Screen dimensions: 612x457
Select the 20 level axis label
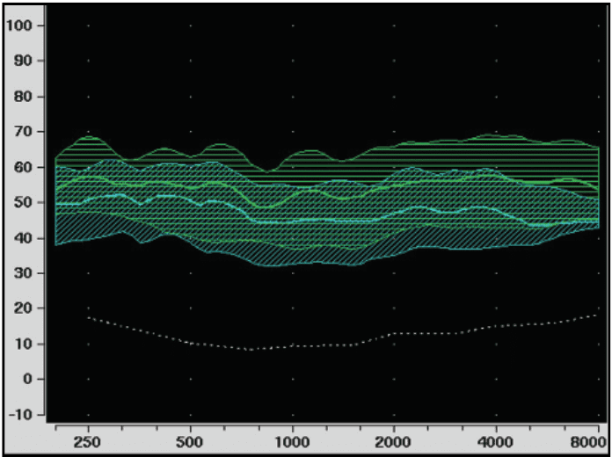point(24,308)
